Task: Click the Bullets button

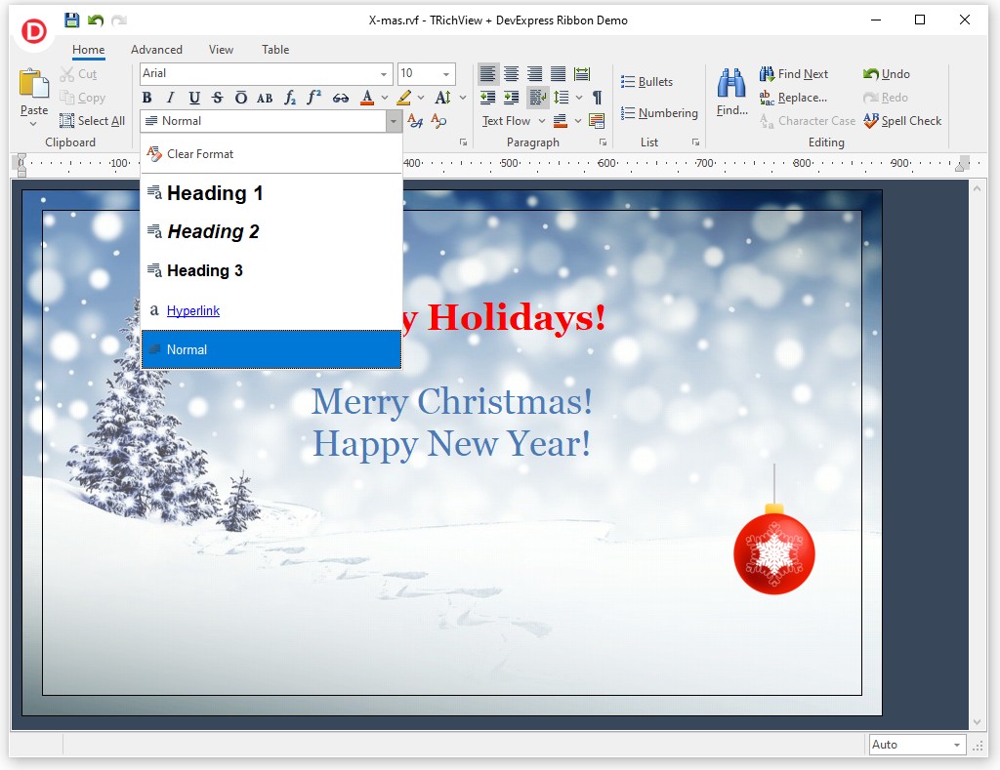Action: (646, 82)
